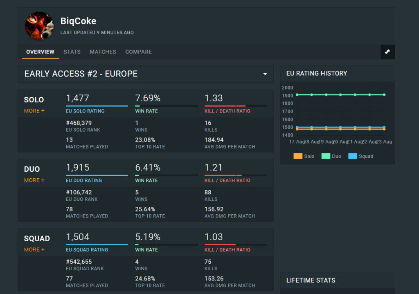Click the Steam profile icon button
The width and height of the screenshot is (419, 294).
point(387,52)
